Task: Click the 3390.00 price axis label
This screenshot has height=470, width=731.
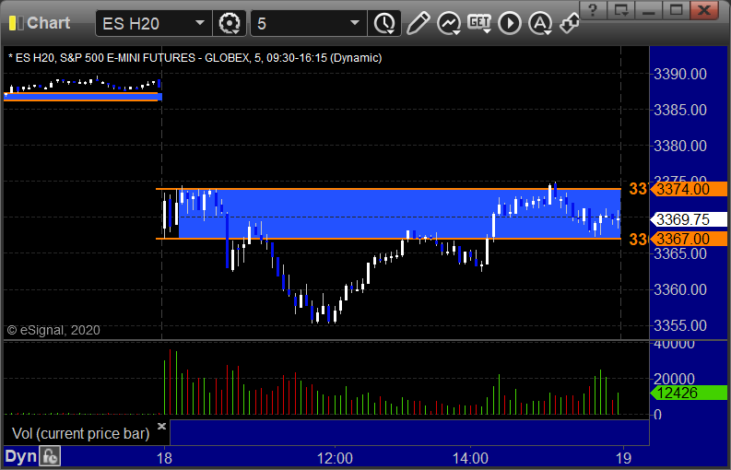Action: coord(680,74)
